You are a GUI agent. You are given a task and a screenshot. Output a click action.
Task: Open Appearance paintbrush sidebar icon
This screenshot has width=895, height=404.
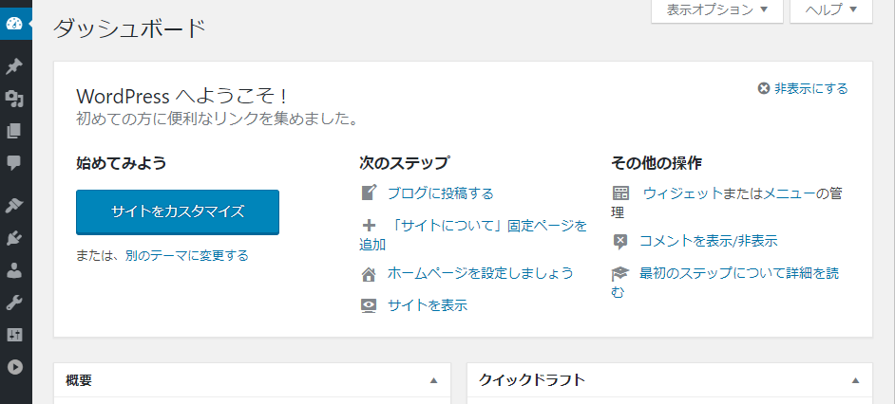click(13, 207)
